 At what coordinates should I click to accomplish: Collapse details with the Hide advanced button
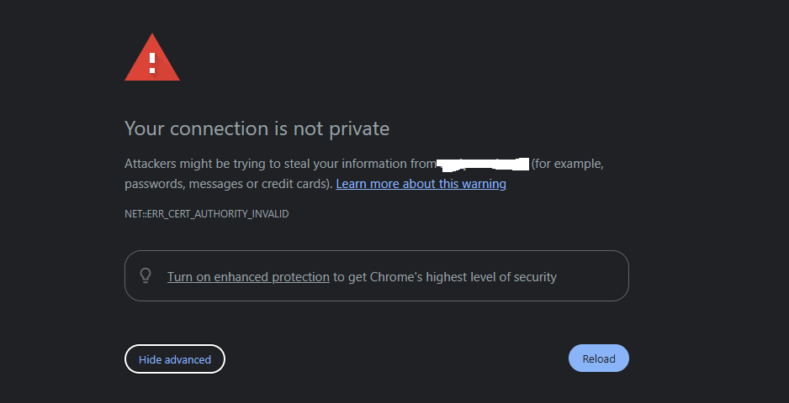(175, 359)
